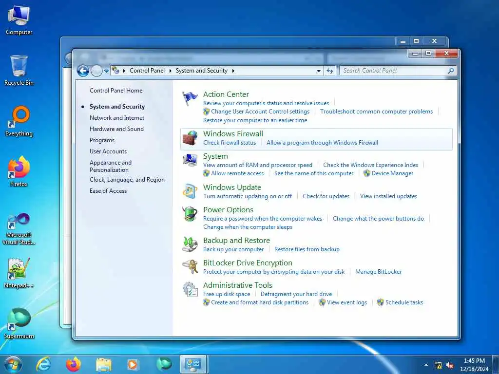The width and height of the screenshot is (499, 374).
Task: Open Firefox from the taskbar
Action: point(74,364)
